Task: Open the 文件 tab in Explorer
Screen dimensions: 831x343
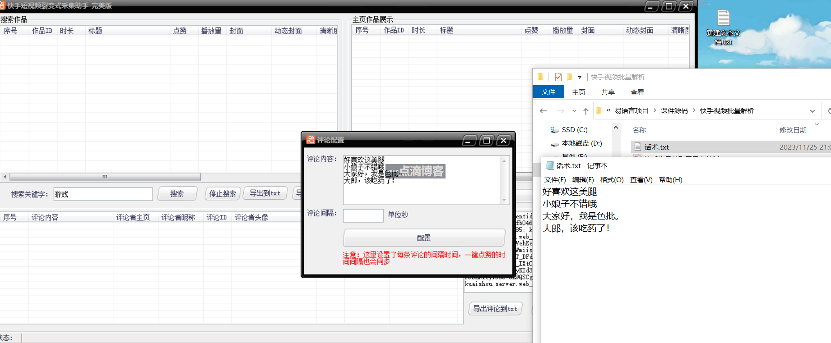Action: tap(548, 91)
